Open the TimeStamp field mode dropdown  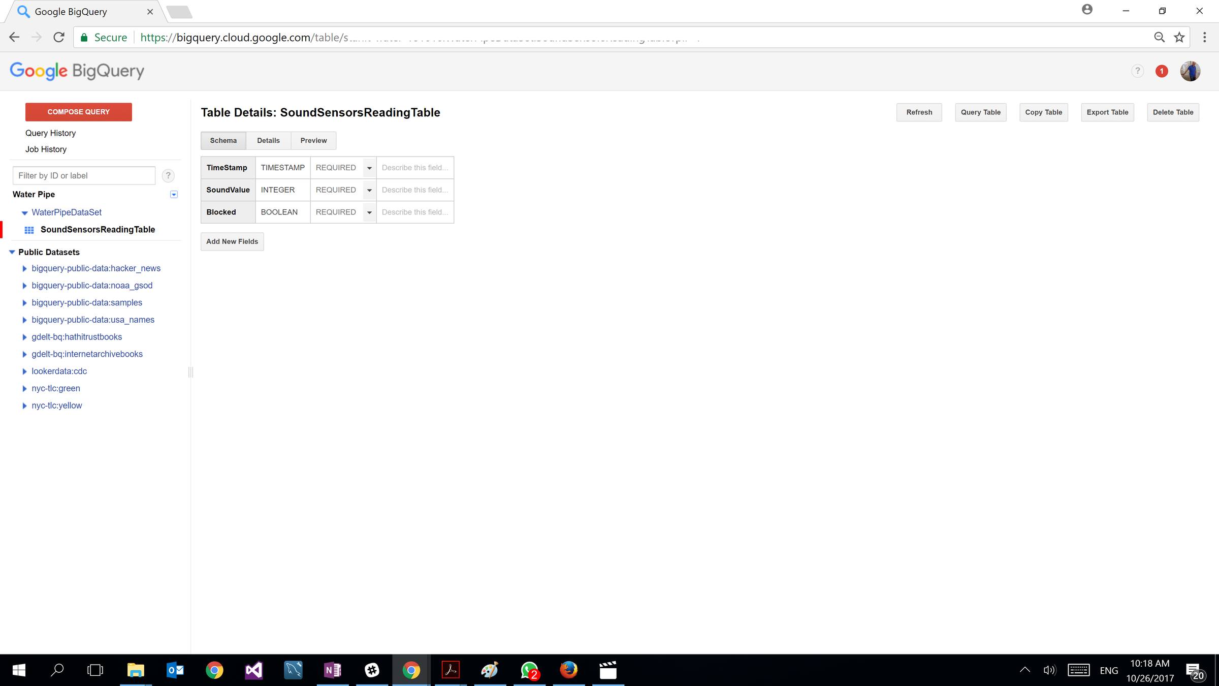369,168
